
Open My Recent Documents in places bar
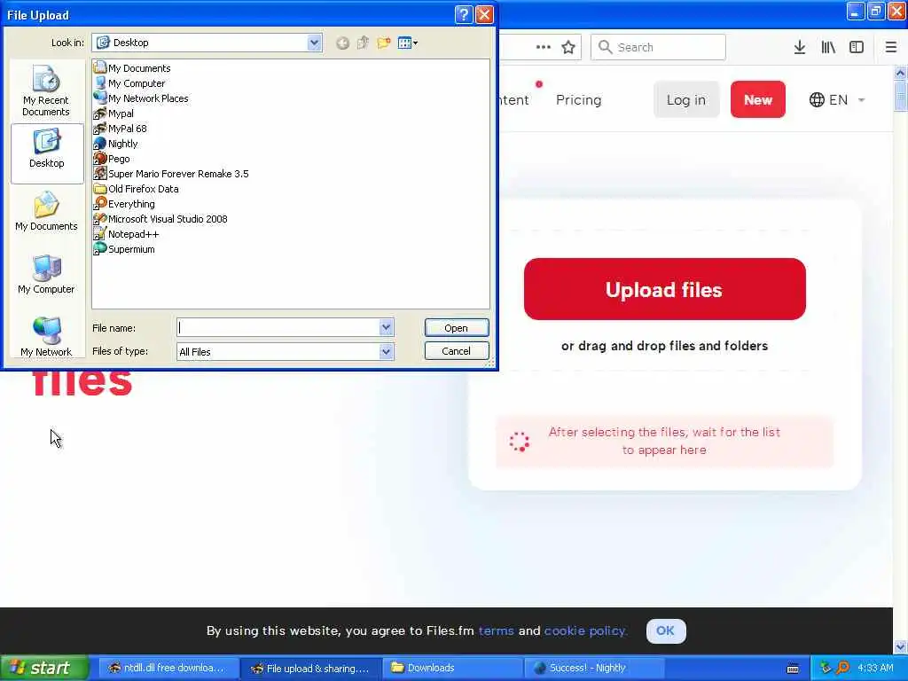point(46,91)
